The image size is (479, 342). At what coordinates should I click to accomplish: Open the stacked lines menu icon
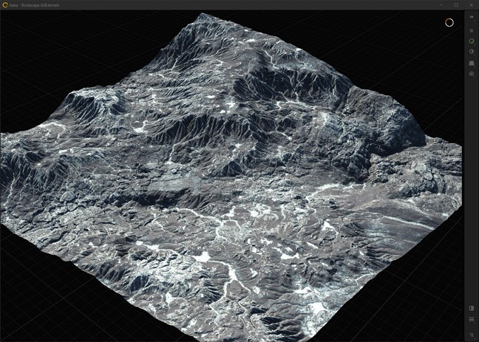coord(472,335)
